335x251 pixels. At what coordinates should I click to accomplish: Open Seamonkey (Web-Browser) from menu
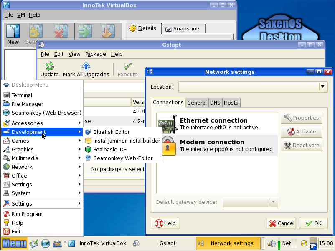coord(42,113)
